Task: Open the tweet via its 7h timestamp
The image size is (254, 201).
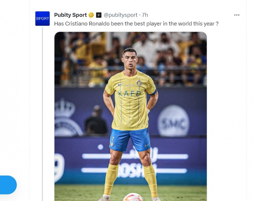Action: click(145, 15)
